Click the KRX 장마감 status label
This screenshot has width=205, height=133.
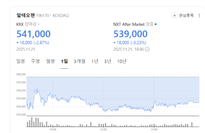tap(26, 24)
